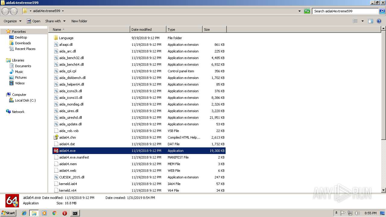The width and height of the screenshot is (386, 217).
Task: Select kerneld.ia64 file
Action: tap(139, 184)
